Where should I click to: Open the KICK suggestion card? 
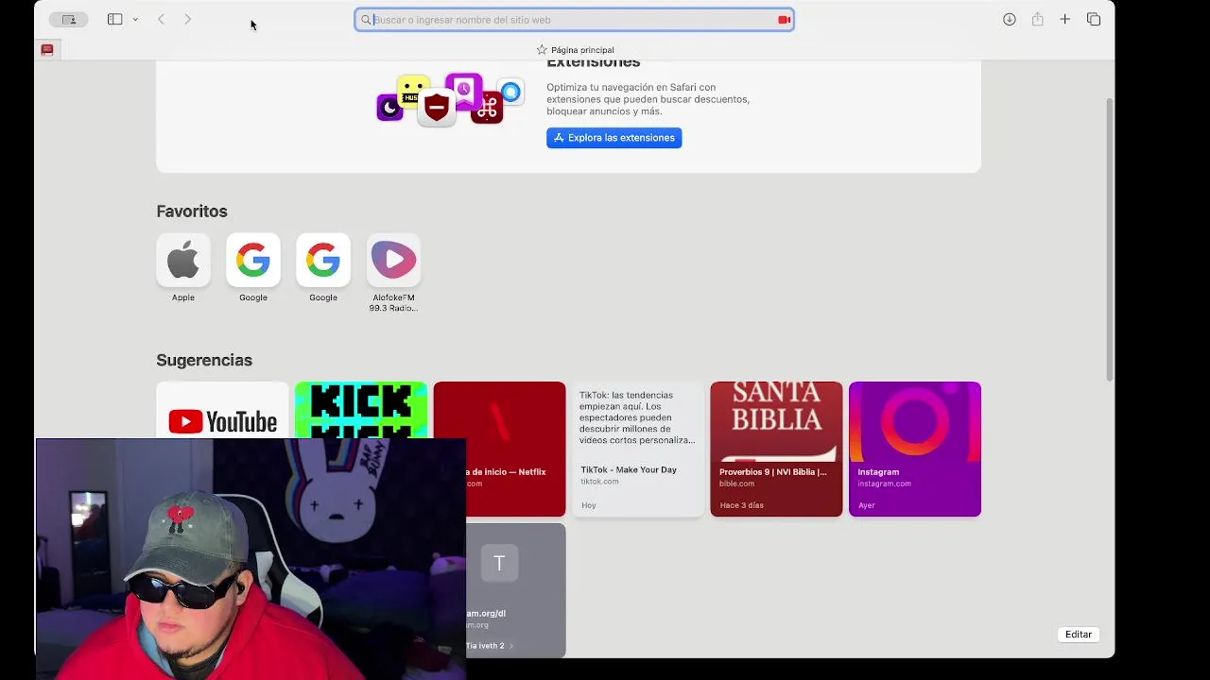361,410
